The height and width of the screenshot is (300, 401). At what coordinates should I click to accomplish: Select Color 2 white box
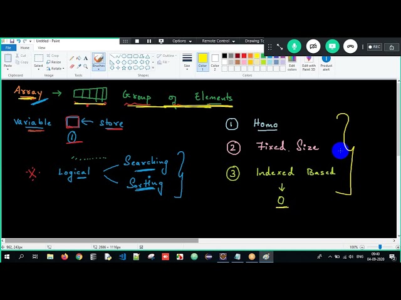click(x=215, y=62)
